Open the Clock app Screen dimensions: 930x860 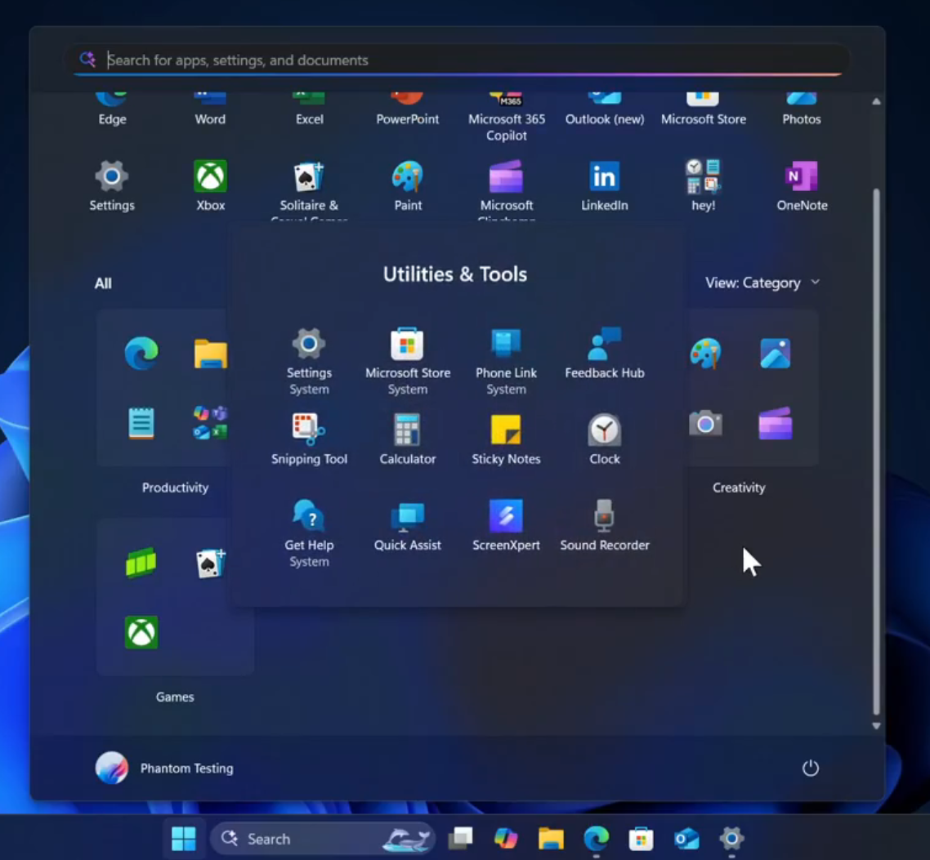coord(605,439)
